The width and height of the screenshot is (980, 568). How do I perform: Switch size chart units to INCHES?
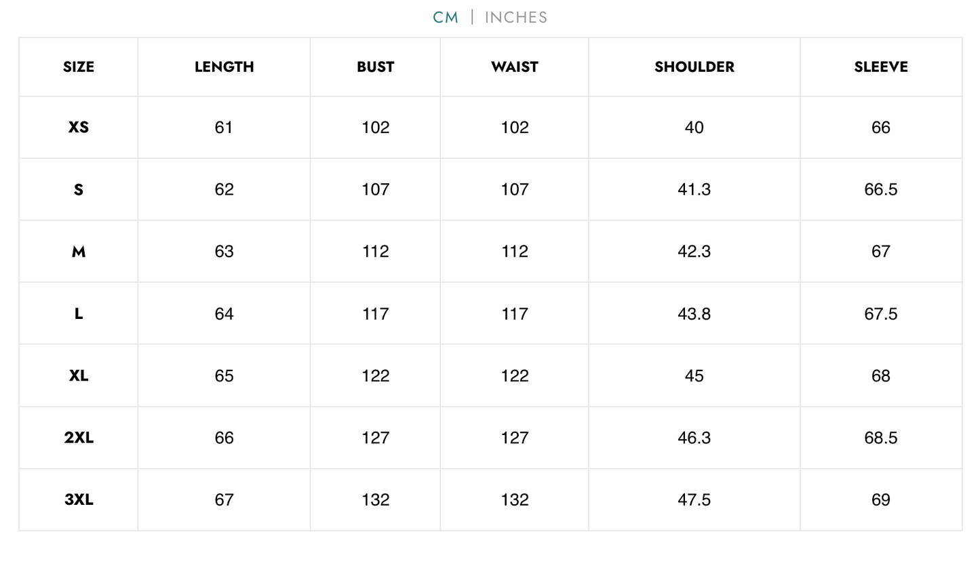pos(515,18)
